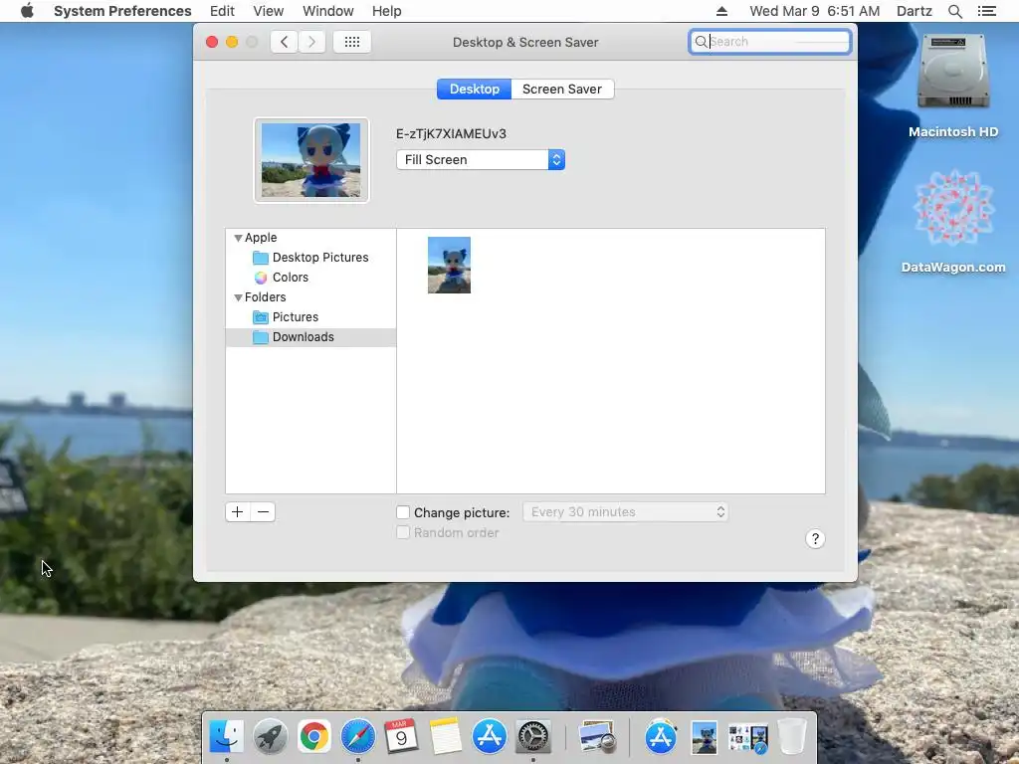
Task: Open the Help menu
Action: click(x=387, y=11)
